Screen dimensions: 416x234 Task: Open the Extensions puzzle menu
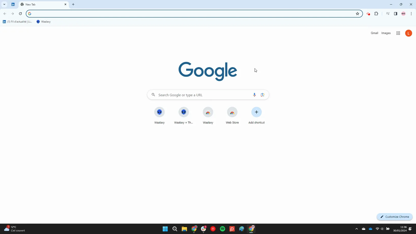click(x=376, y=14)
